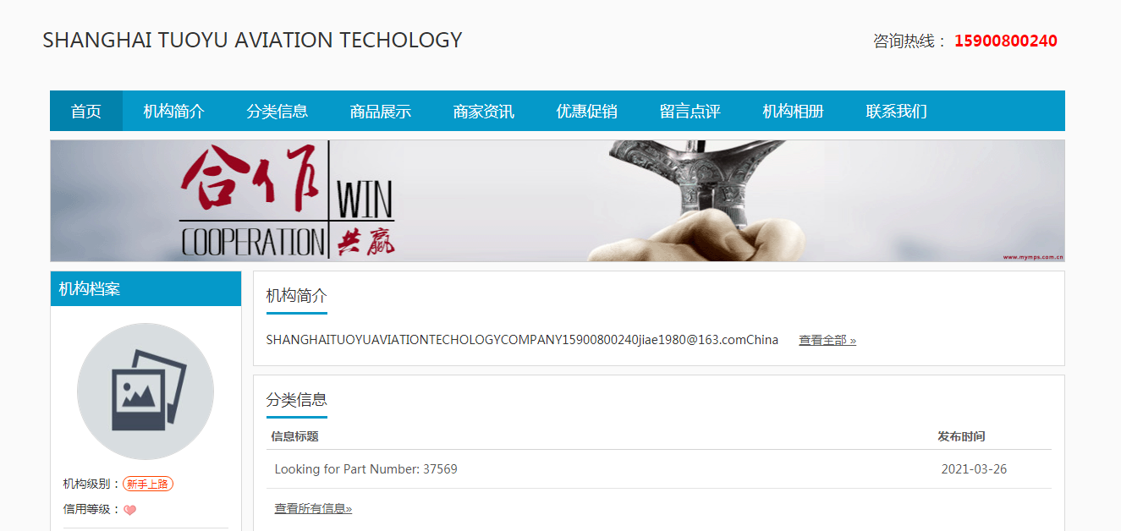This screenshot has height=531, width=1121.
Task: Open the 商品展示 navigation item
Action: [x=381, y=111]
